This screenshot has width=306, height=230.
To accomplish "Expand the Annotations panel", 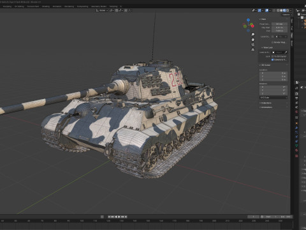I will point(266,107).
